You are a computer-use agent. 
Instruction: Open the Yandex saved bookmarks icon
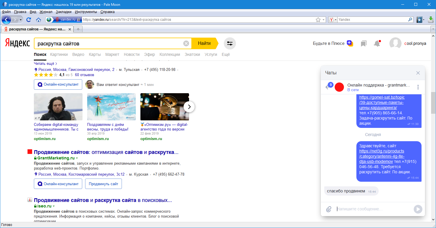364,43
